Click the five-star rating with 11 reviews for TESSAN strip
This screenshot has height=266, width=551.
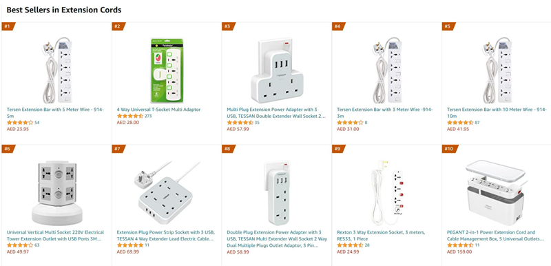click(130, 245)
